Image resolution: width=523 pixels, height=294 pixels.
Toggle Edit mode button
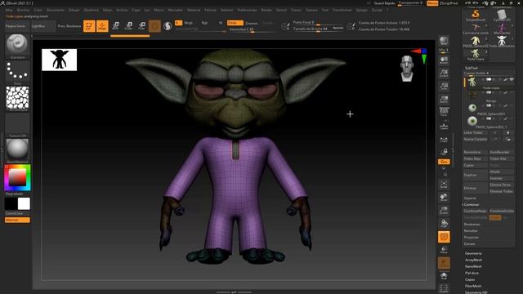click(89, 26)
